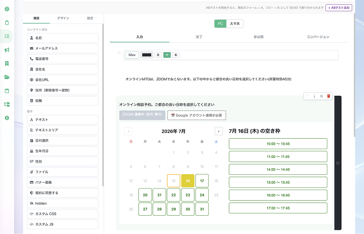Switch preview to PC mode
The height and width of the screenshot is (234, 364).
pos(220,23)
